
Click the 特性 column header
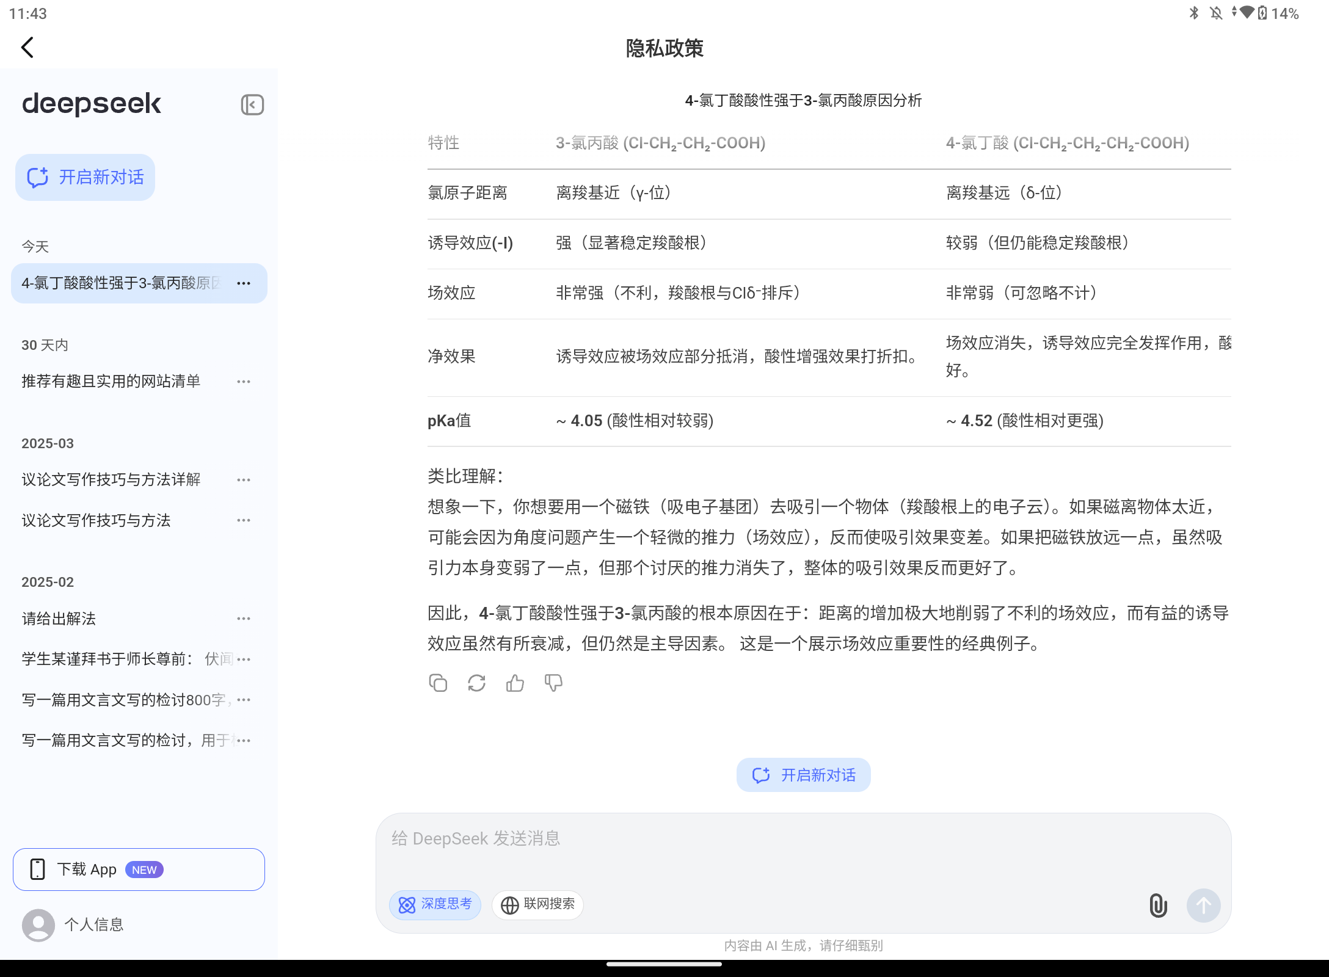point(443,143)
